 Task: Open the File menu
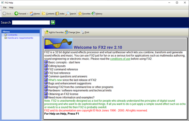5,8
